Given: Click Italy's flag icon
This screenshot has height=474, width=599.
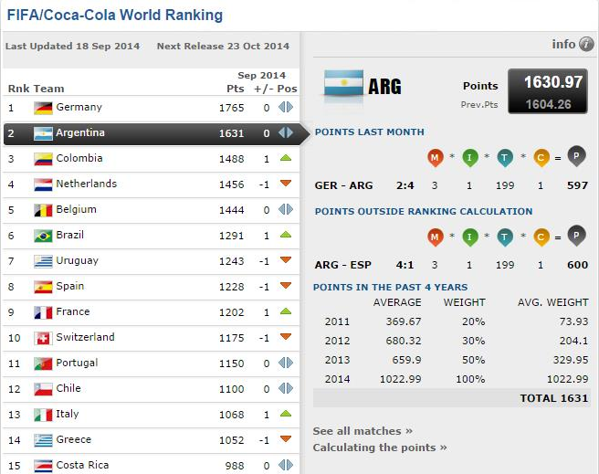Looking at the screenshot, I should (43, 416).
